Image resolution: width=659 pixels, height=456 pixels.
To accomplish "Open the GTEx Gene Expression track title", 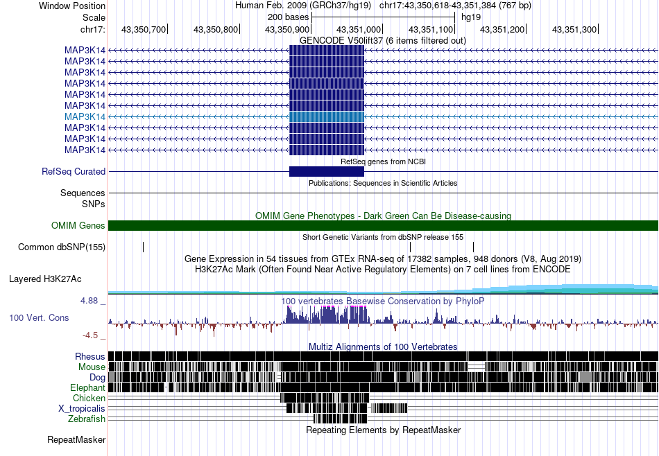I will [383, 258].
